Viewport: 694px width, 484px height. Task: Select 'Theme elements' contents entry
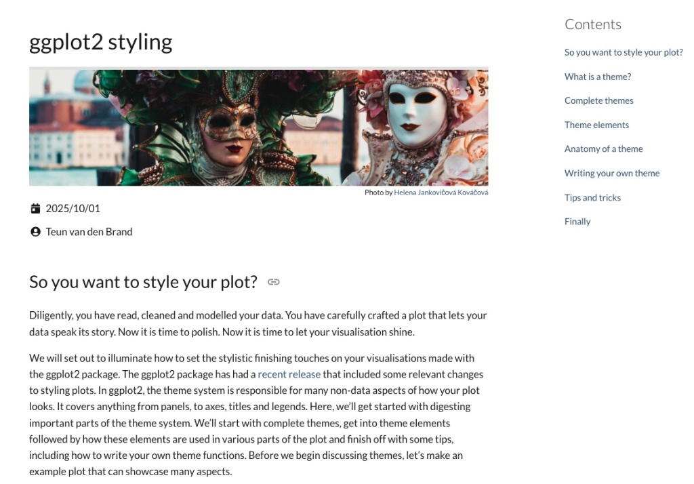(596, 125)
